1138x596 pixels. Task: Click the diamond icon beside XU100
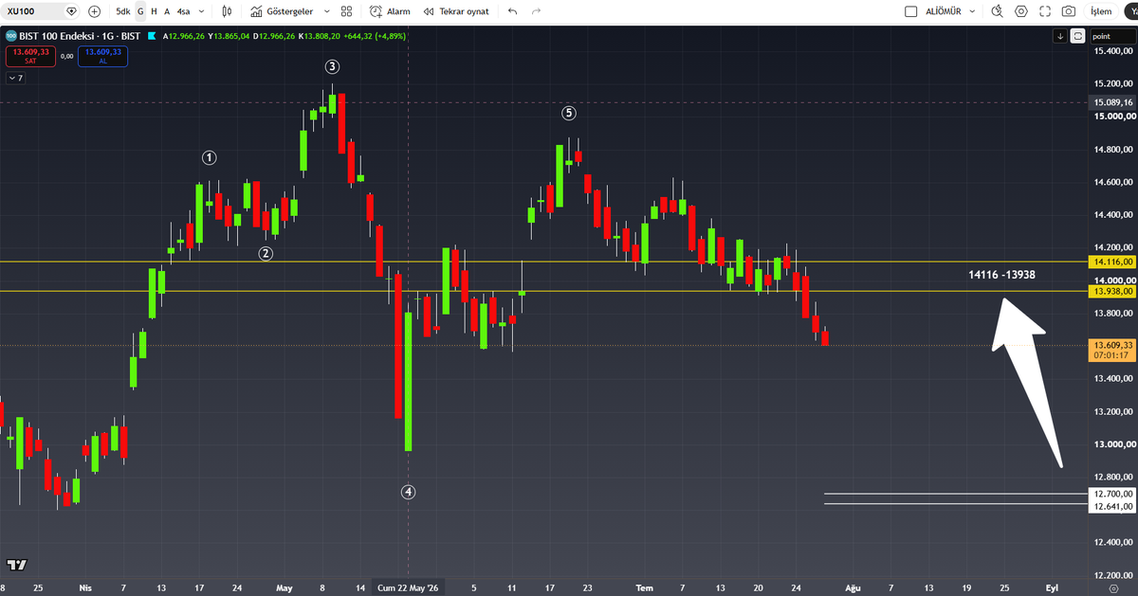click(x=72, y=11)
